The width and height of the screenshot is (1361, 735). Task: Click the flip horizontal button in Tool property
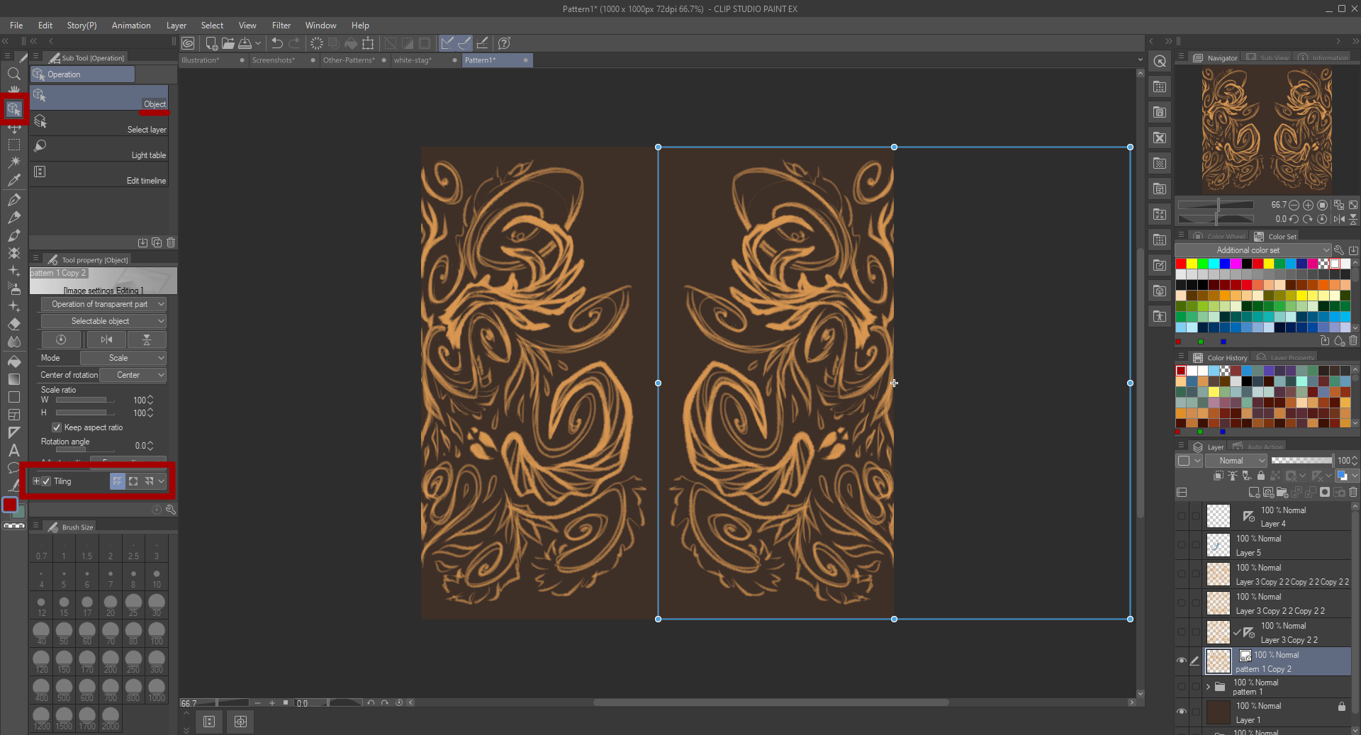click(106, 340)
